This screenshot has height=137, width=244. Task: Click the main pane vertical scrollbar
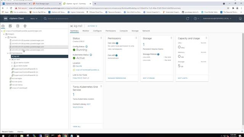click(x=243, y=79)
